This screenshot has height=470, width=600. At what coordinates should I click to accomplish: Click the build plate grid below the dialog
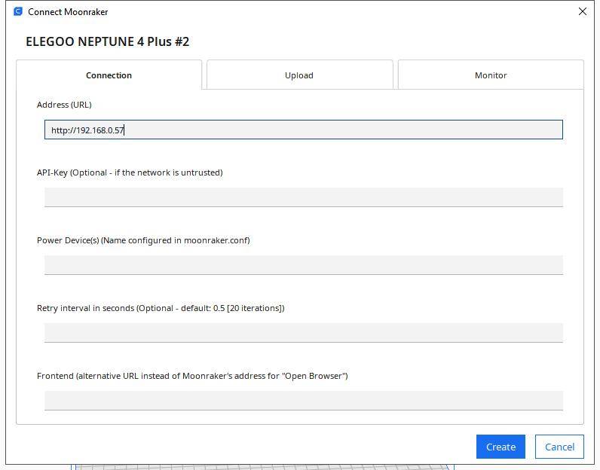(x=264, y=467)
